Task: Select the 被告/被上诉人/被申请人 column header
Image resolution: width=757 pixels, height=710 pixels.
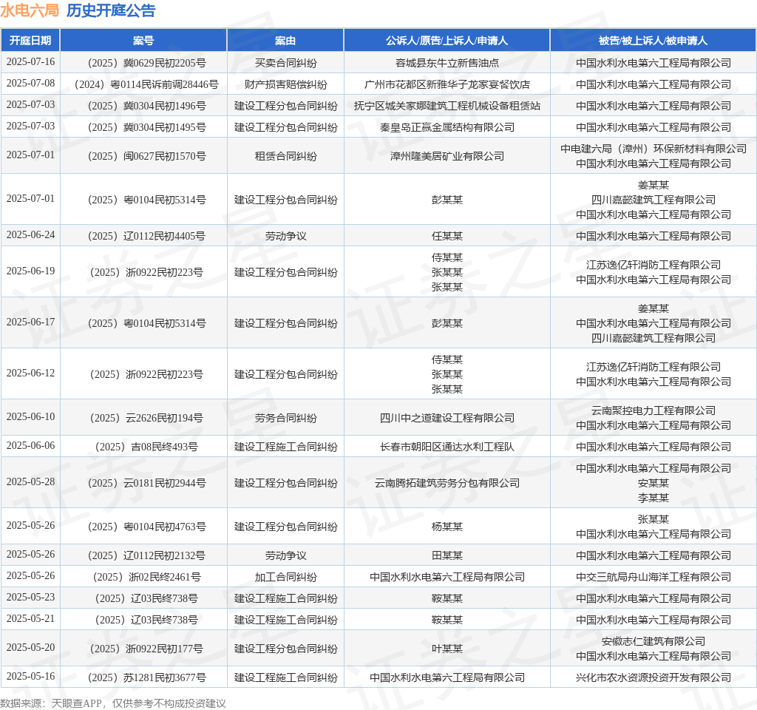Action: pos(654,41)
